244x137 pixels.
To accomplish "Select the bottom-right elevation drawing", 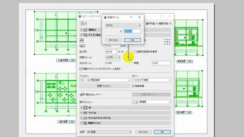I will 188,89.
